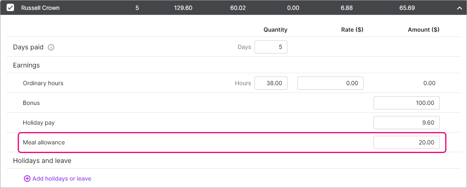Screen dimensions: 467x188
Task: Click the Quantity column header
Action: click(275, 30)
